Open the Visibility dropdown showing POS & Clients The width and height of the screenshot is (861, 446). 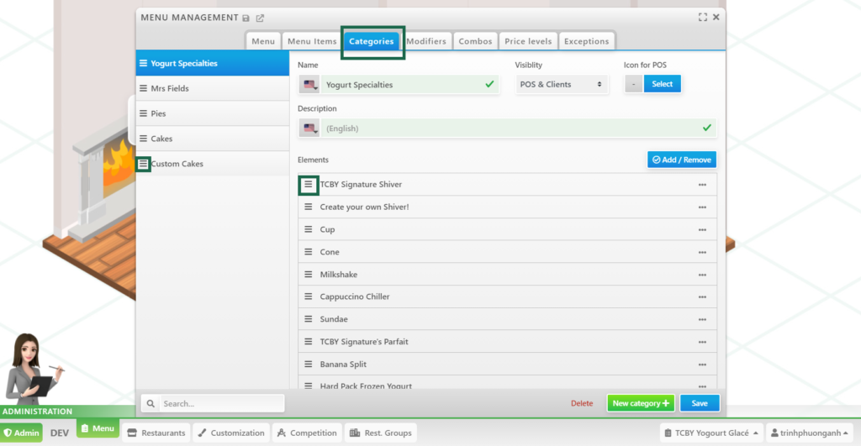coord(562,85)
